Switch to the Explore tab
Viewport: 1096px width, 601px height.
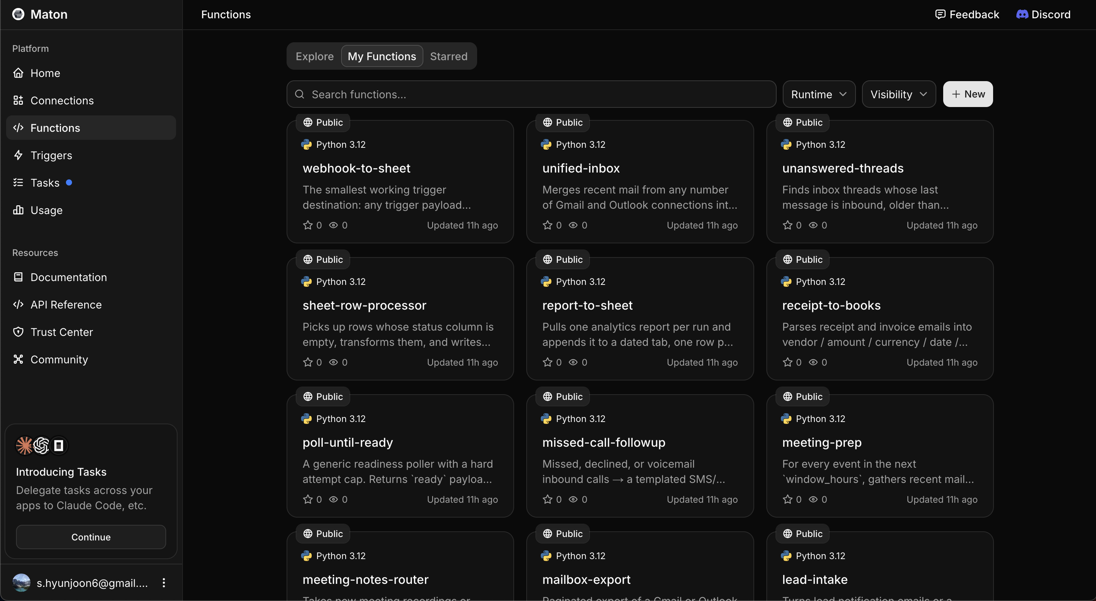[314, 56]
